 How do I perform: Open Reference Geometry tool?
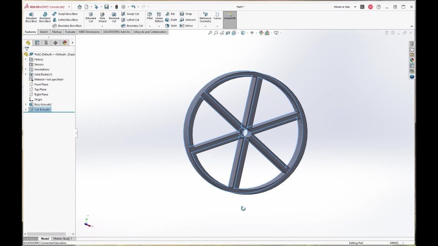[x=205, y=17]
